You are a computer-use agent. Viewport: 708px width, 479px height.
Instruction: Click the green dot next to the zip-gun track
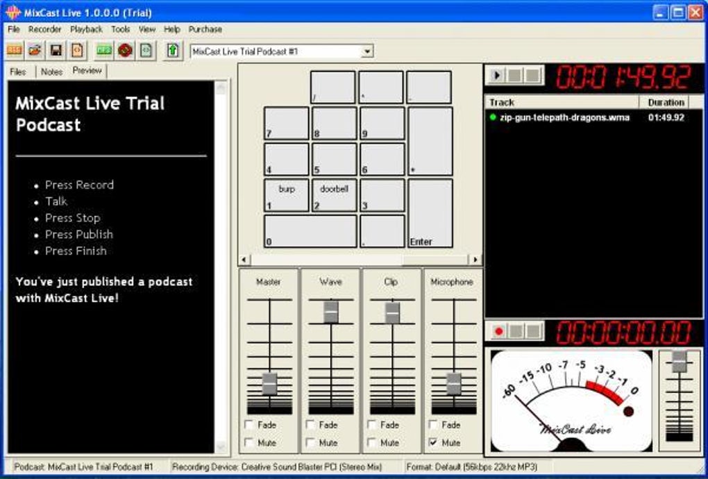tap(493, 117)
